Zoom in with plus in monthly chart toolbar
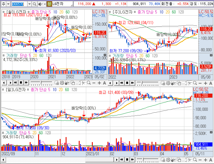The height and width of the screenshot is (164, 214). pyautogui.click(x=99, y=83)
